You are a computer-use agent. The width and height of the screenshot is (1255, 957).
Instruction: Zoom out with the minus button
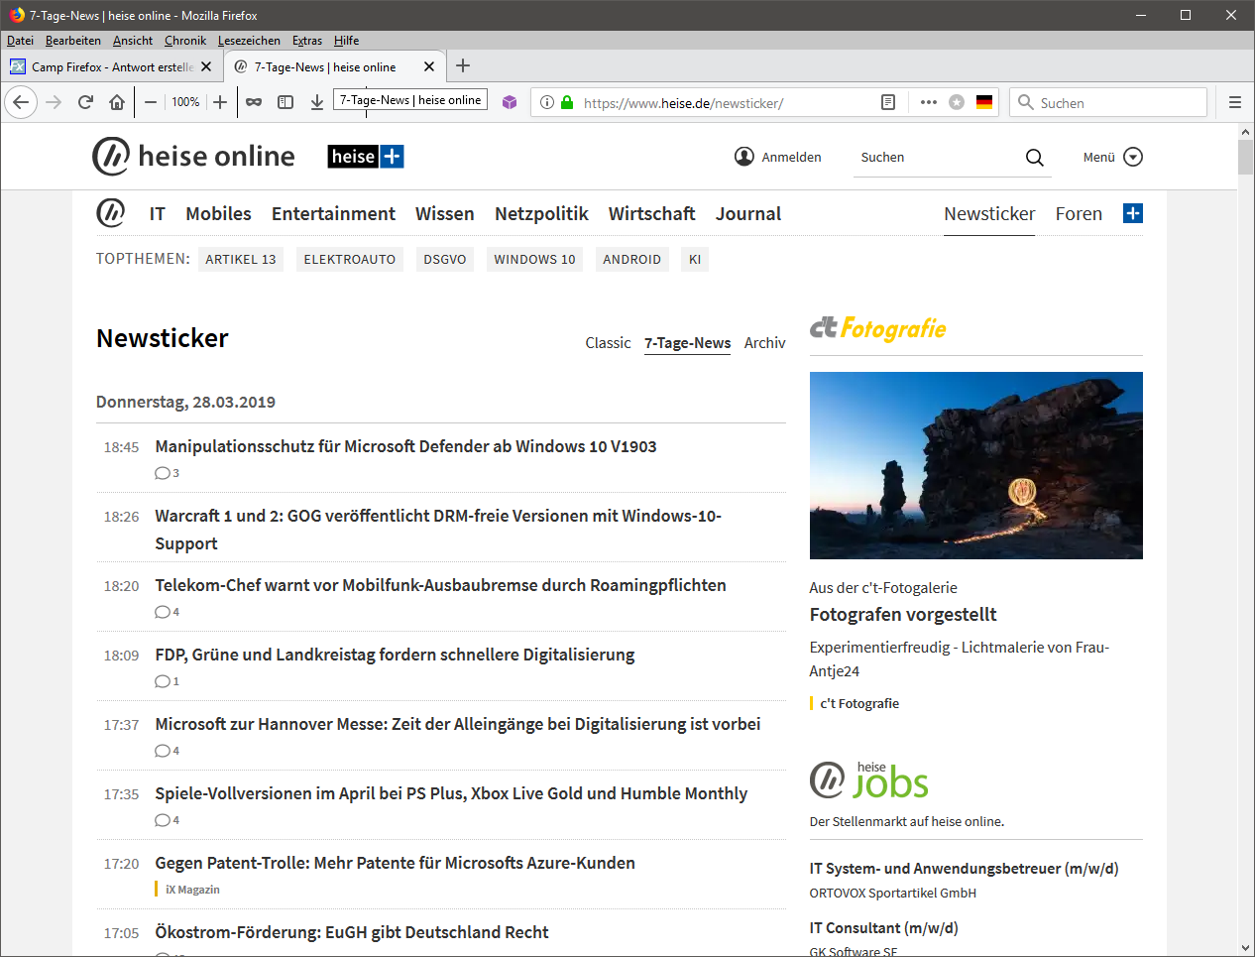tap(151, 102)
